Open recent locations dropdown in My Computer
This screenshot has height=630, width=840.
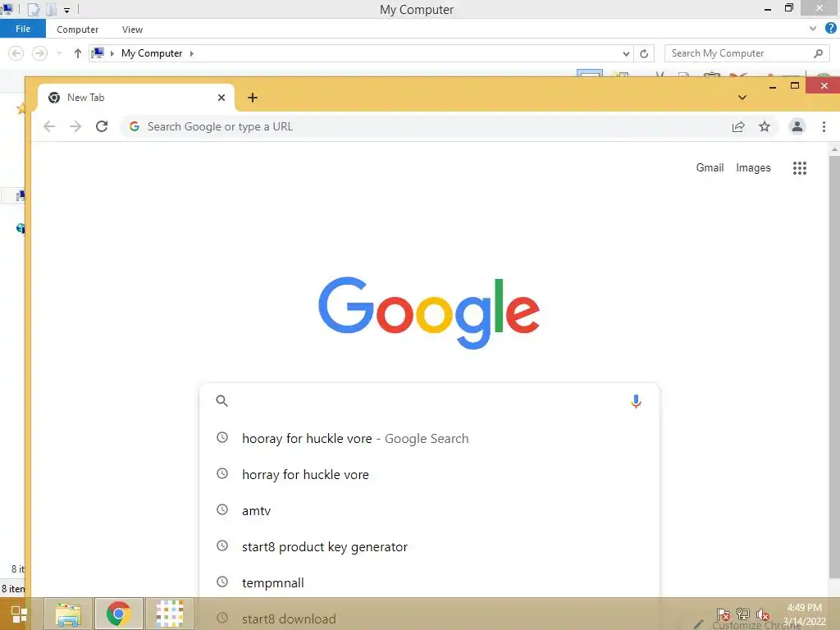[59, 53]
